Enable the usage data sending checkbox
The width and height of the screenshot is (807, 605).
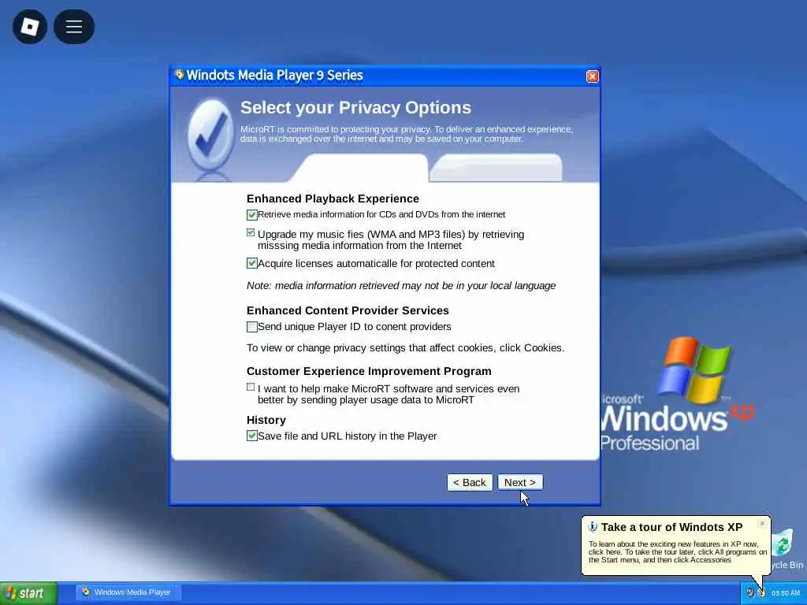(x=251, y=387)
